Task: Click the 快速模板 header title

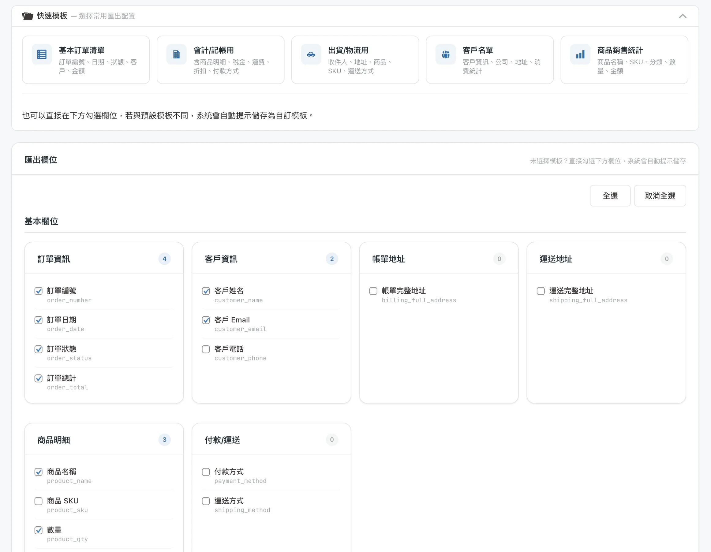Action: (52, 16)
